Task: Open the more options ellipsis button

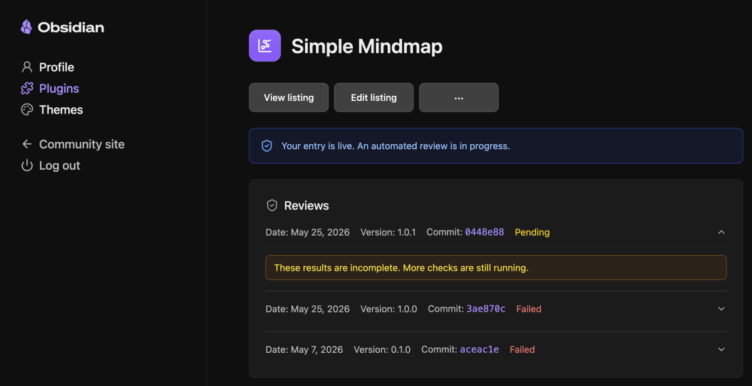Action: pyautogui.click(x=459, y=97)
